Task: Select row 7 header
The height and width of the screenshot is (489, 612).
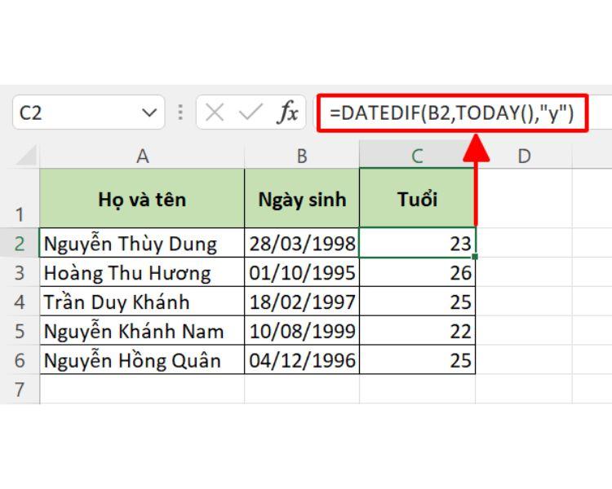Action: click(x=20, y=390)
